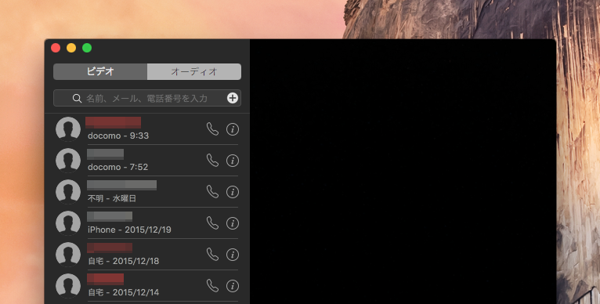Click the avatar of docomo - 9:33 entry

click(x=68, y=129)
